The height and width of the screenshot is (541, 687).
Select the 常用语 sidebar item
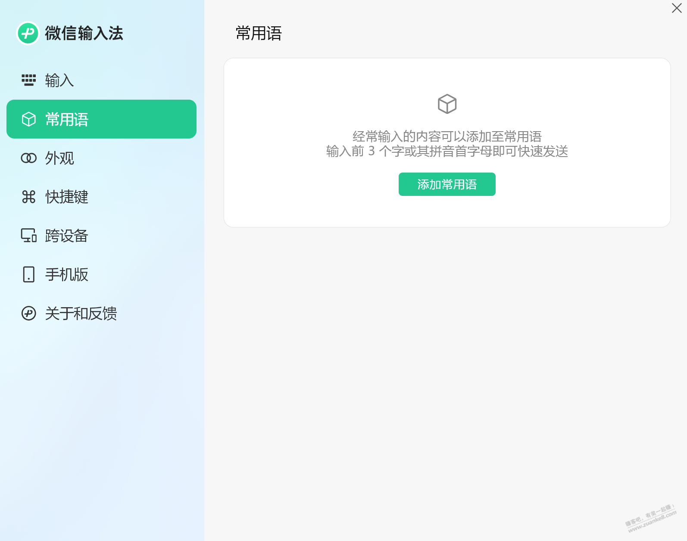click(101, 119)
